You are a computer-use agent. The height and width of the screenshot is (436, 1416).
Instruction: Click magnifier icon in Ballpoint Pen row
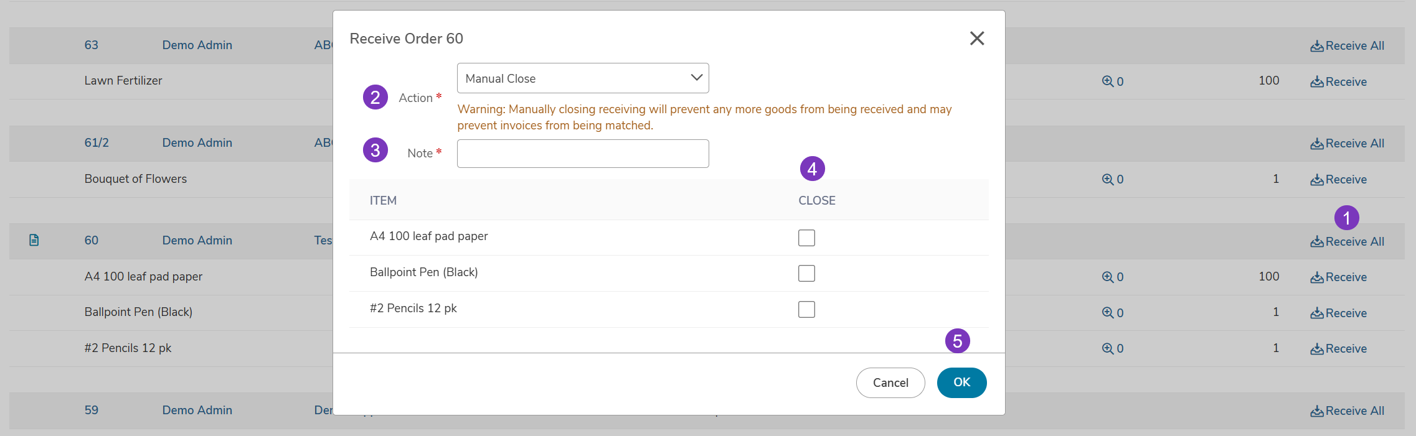click(x=1108, y=313)
